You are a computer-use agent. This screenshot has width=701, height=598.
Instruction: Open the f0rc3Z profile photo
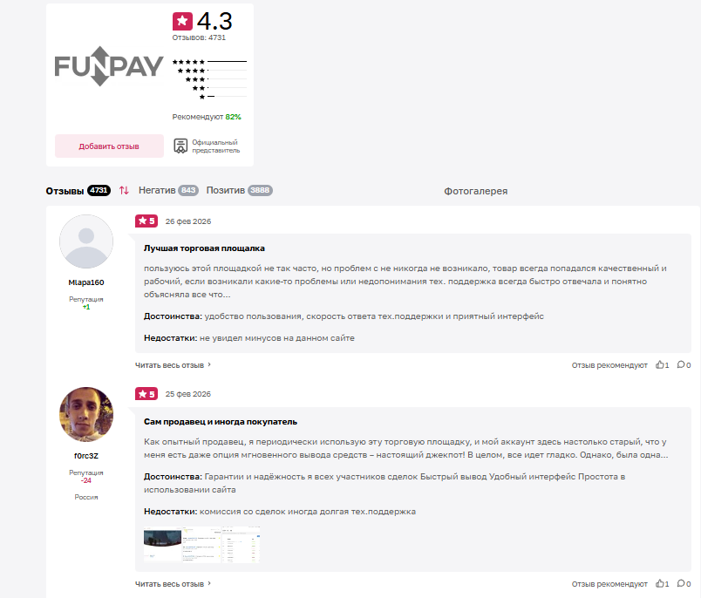86,414
